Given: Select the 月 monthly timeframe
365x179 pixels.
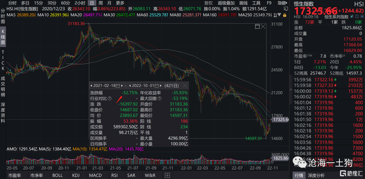Looking at the screenshot, I should click(109, 3).
